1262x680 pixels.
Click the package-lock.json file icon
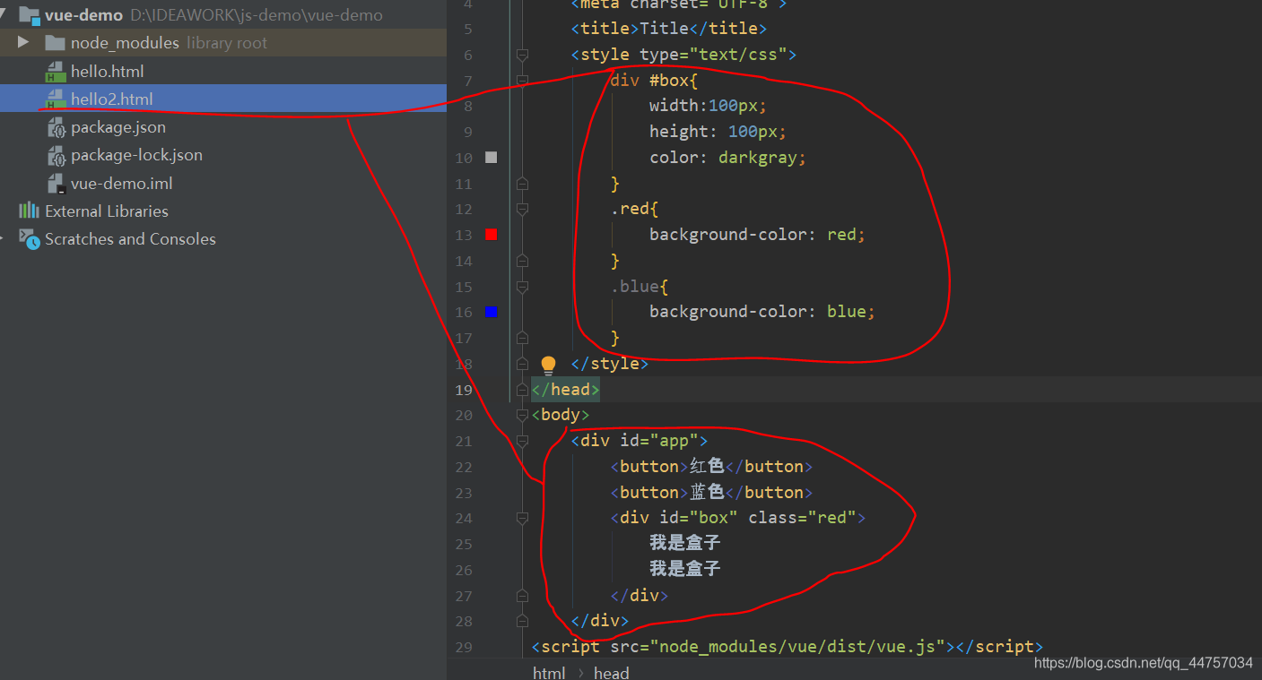pyautogui.click(x=56, y=156)
